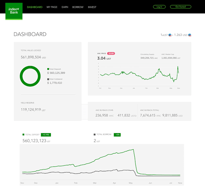Switch to the BORROW page

(x=78, y=7)
